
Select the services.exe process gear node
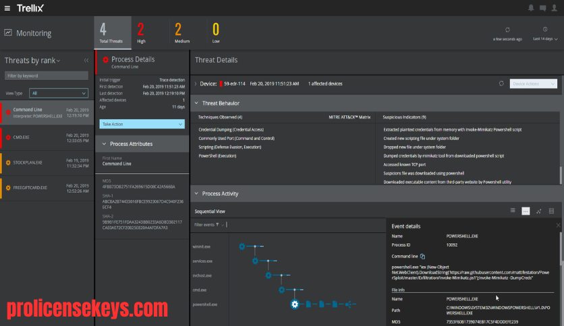255,261
